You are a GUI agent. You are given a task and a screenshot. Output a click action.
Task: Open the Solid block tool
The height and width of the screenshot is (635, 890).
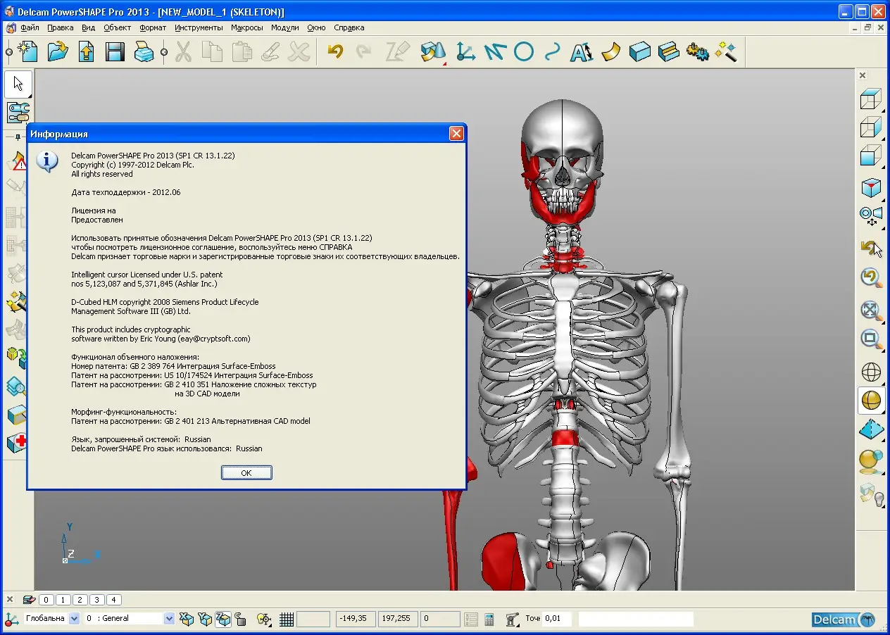click(x=639, y=52)
